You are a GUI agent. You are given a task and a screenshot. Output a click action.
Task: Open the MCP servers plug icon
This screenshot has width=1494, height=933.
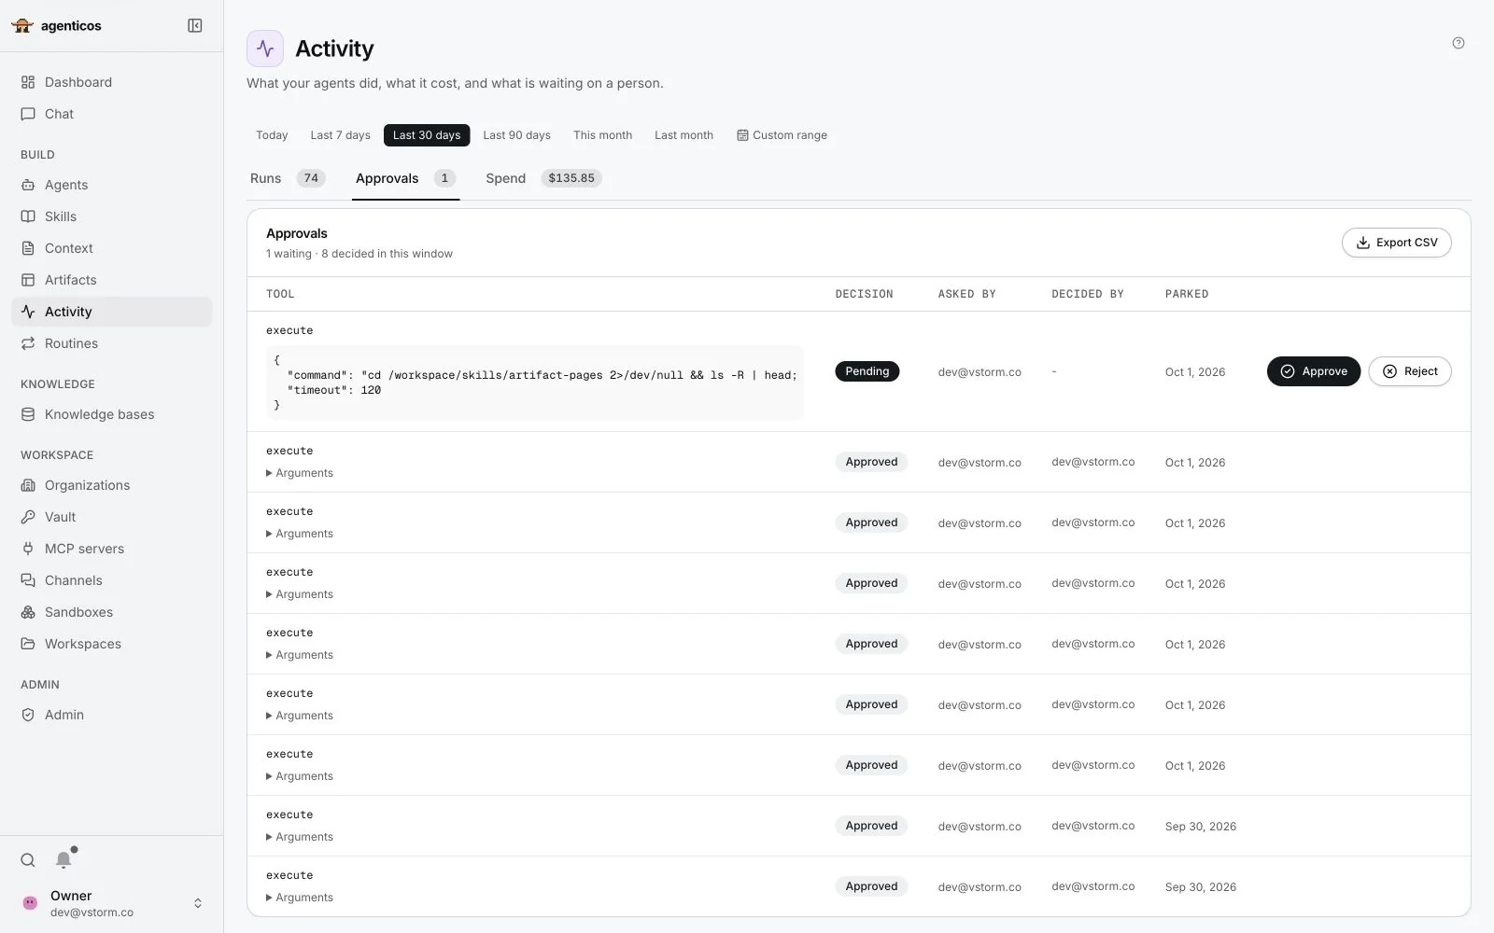click(28, 549)
